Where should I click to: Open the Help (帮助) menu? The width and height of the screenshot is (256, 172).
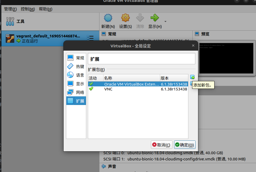point(46,9)
